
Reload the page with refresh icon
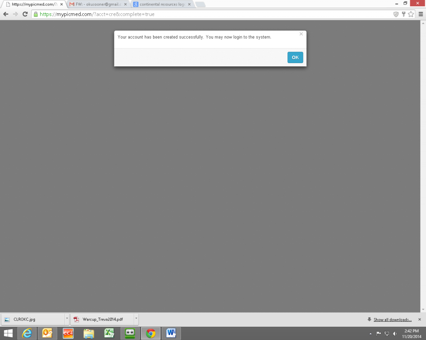(25, 14)
